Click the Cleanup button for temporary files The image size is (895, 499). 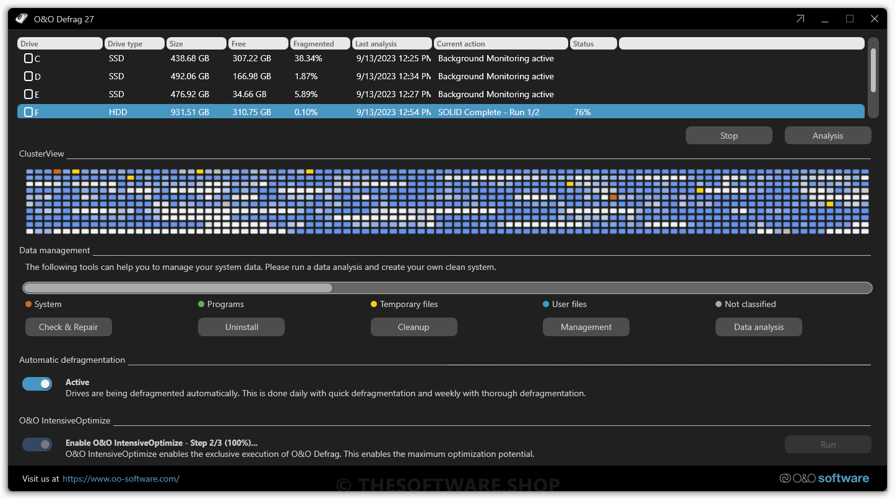pos(414,327)
